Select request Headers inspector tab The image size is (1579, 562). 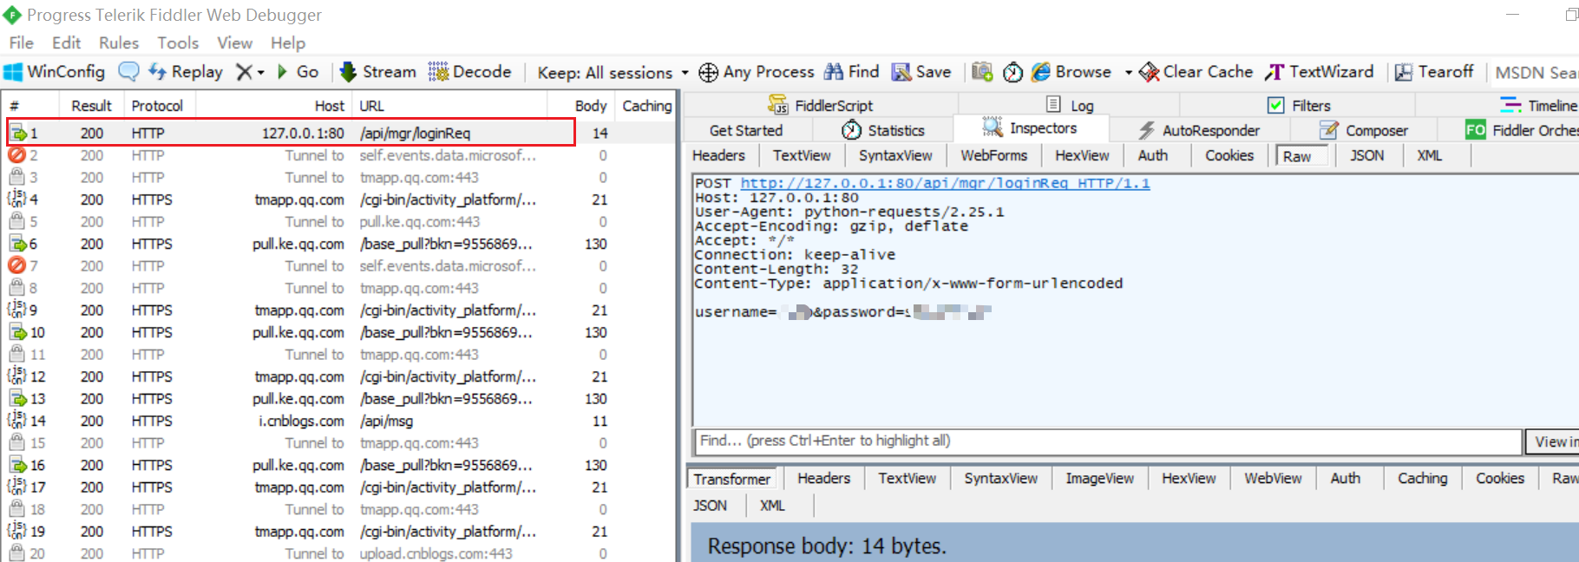(x=718, y=155)
